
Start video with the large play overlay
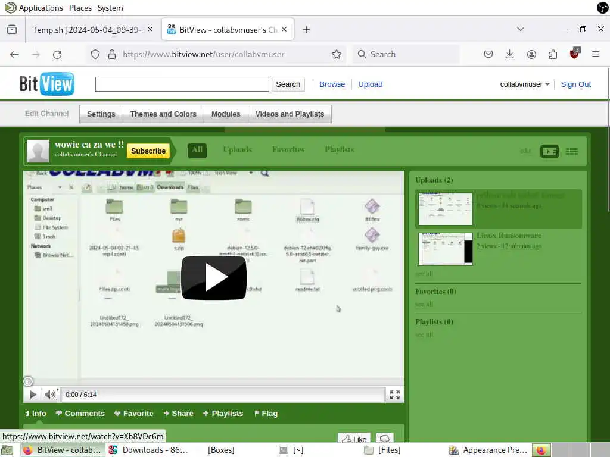214,277
